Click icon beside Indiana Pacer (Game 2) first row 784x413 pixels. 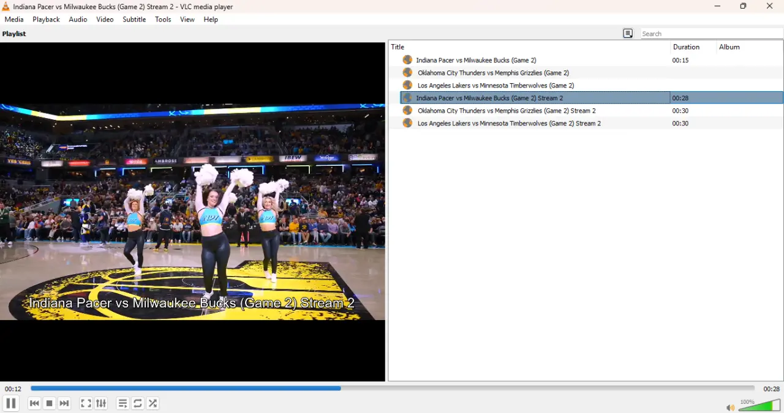(x=407, y=60)
